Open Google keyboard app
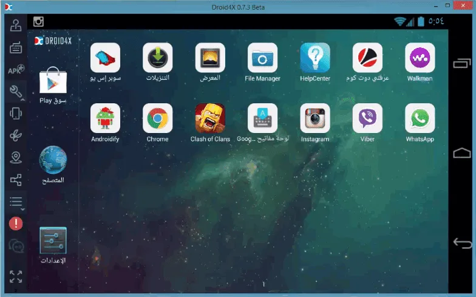The image size is (476, 297). click(262, 118)
